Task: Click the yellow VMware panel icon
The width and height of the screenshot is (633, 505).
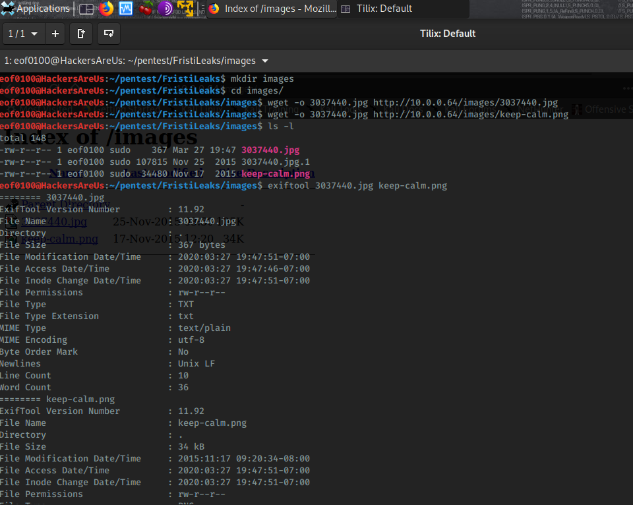Action: coord(186,9)
